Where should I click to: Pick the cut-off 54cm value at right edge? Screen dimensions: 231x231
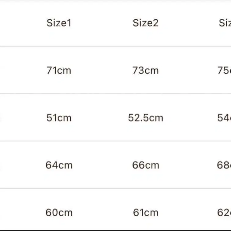[224, 118]
